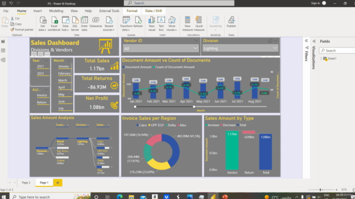The height and width of the screenshot is (199, 355).
Task: Add a new report page
Action: click(x=58, y=182)
